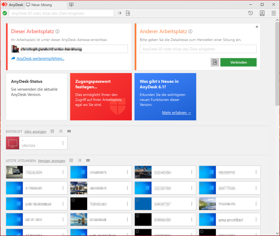The width and height of the screenshot is (280, 236).
Task: Focus Anderer Arbeitsplatz target address field
Action: click(198, 49)
